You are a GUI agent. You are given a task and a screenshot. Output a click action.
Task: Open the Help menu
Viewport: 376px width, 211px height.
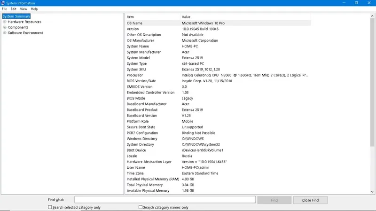click(34, 9)
